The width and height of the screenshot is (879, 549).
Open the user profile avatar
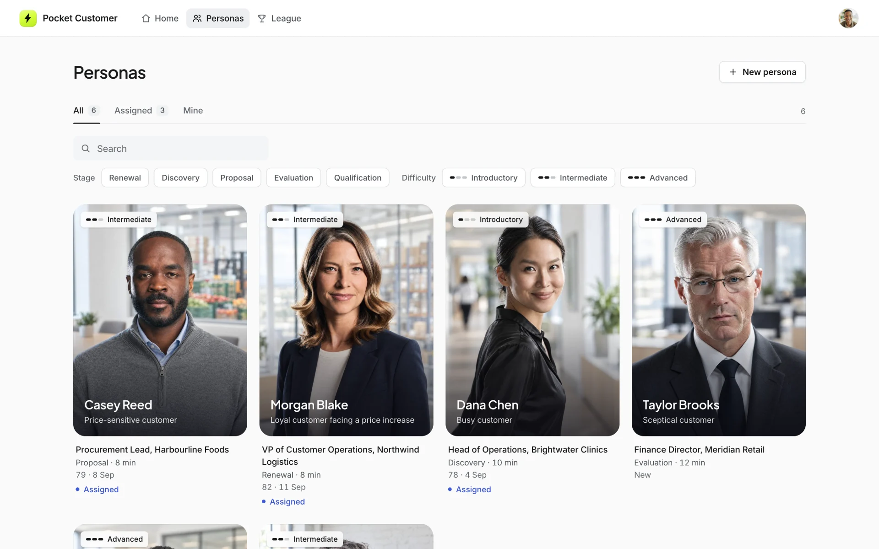[848, 18]
